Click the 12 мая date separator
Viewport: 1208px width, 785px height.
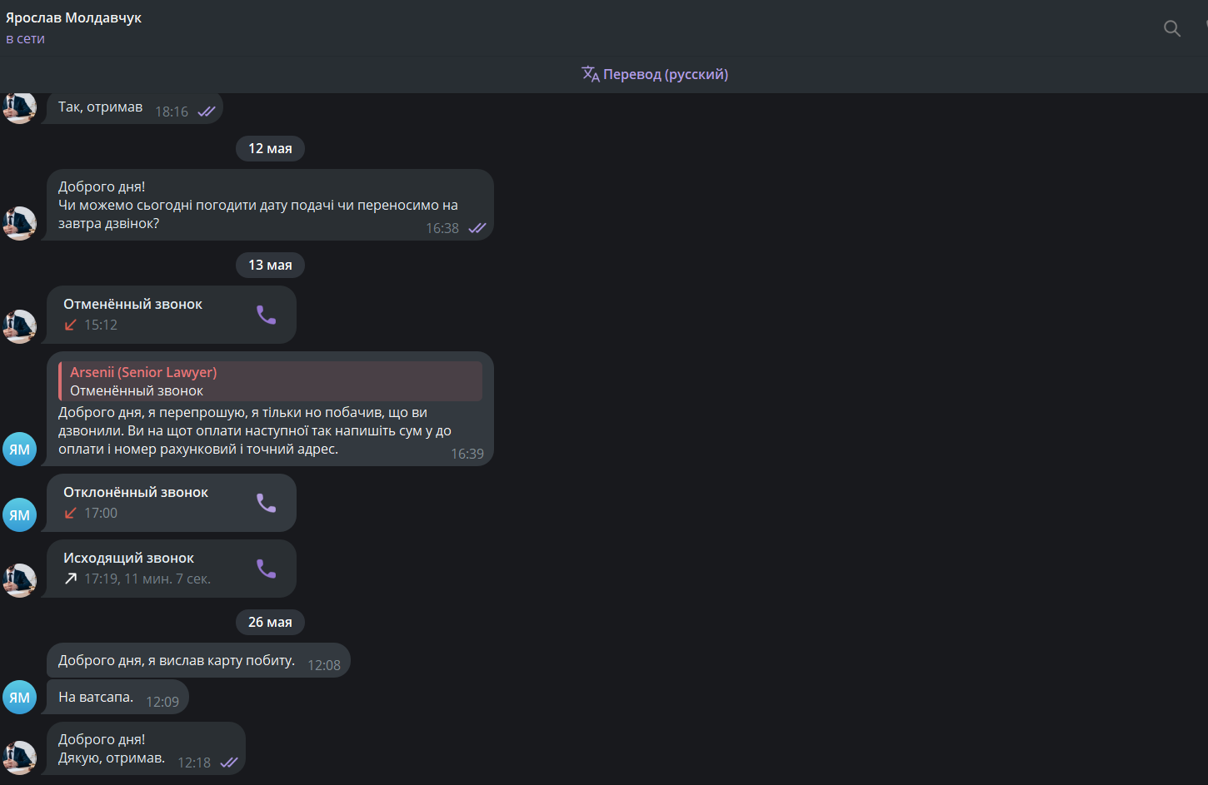click(270, 148)
